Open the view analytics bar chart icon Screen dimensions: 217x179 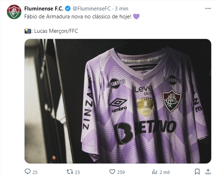(154, 172)
